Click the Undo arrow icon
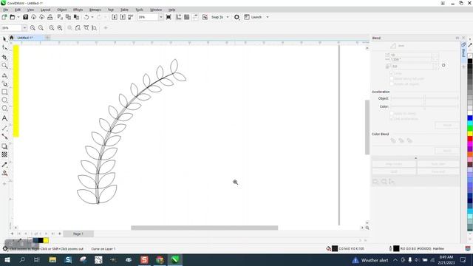Image resolution: width=473 pixels, height=266 pixels. point(86,17)
